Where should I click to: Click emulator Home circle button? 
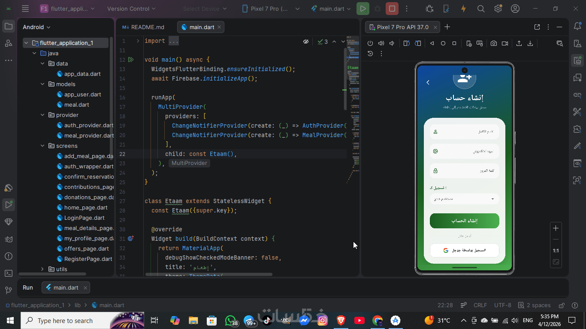point(443,43)
